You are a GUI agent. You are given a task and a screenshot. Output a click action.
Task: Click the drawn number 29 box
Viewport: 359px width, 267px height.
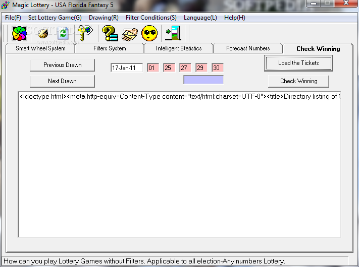pyautogui.click(x=201, y=68)
